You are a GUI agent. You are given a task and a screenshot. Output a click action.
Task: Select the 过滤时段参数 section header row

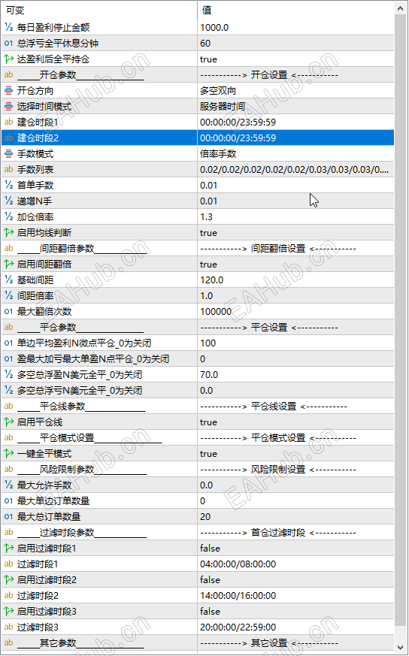pos(198,533)
